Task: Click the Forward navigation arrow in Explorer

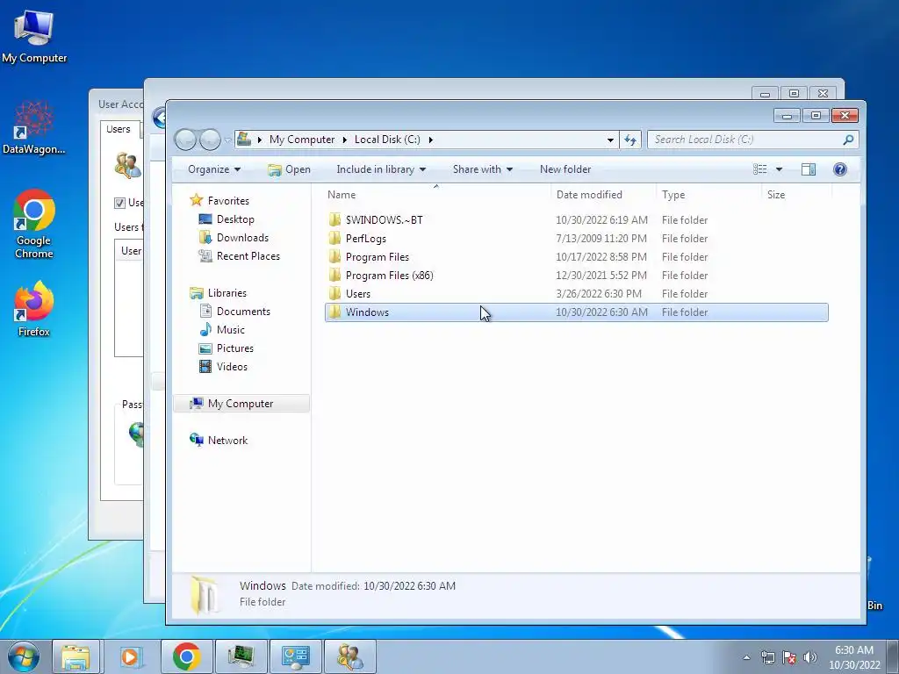Action: click(x=210, y=140)
